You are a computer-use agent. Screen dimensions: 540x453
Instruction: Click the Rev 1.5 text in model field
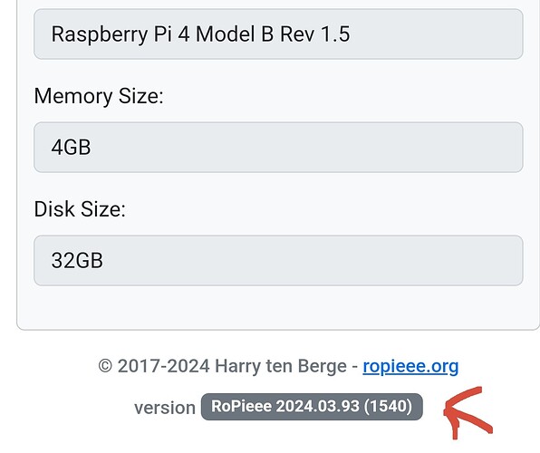[314, 34]
